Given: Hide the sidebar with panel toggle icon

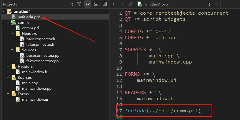Looking at the screenshot, I should pos(105,4).
